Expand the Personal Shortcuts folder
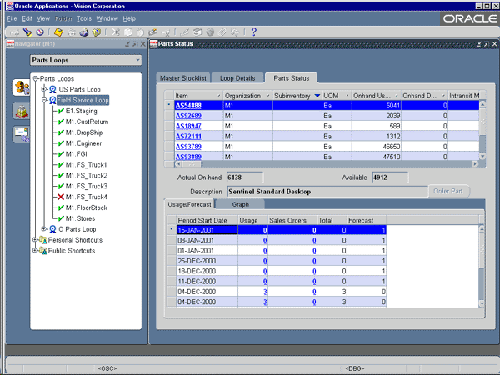The image size is (500, 375). [34, 239]
